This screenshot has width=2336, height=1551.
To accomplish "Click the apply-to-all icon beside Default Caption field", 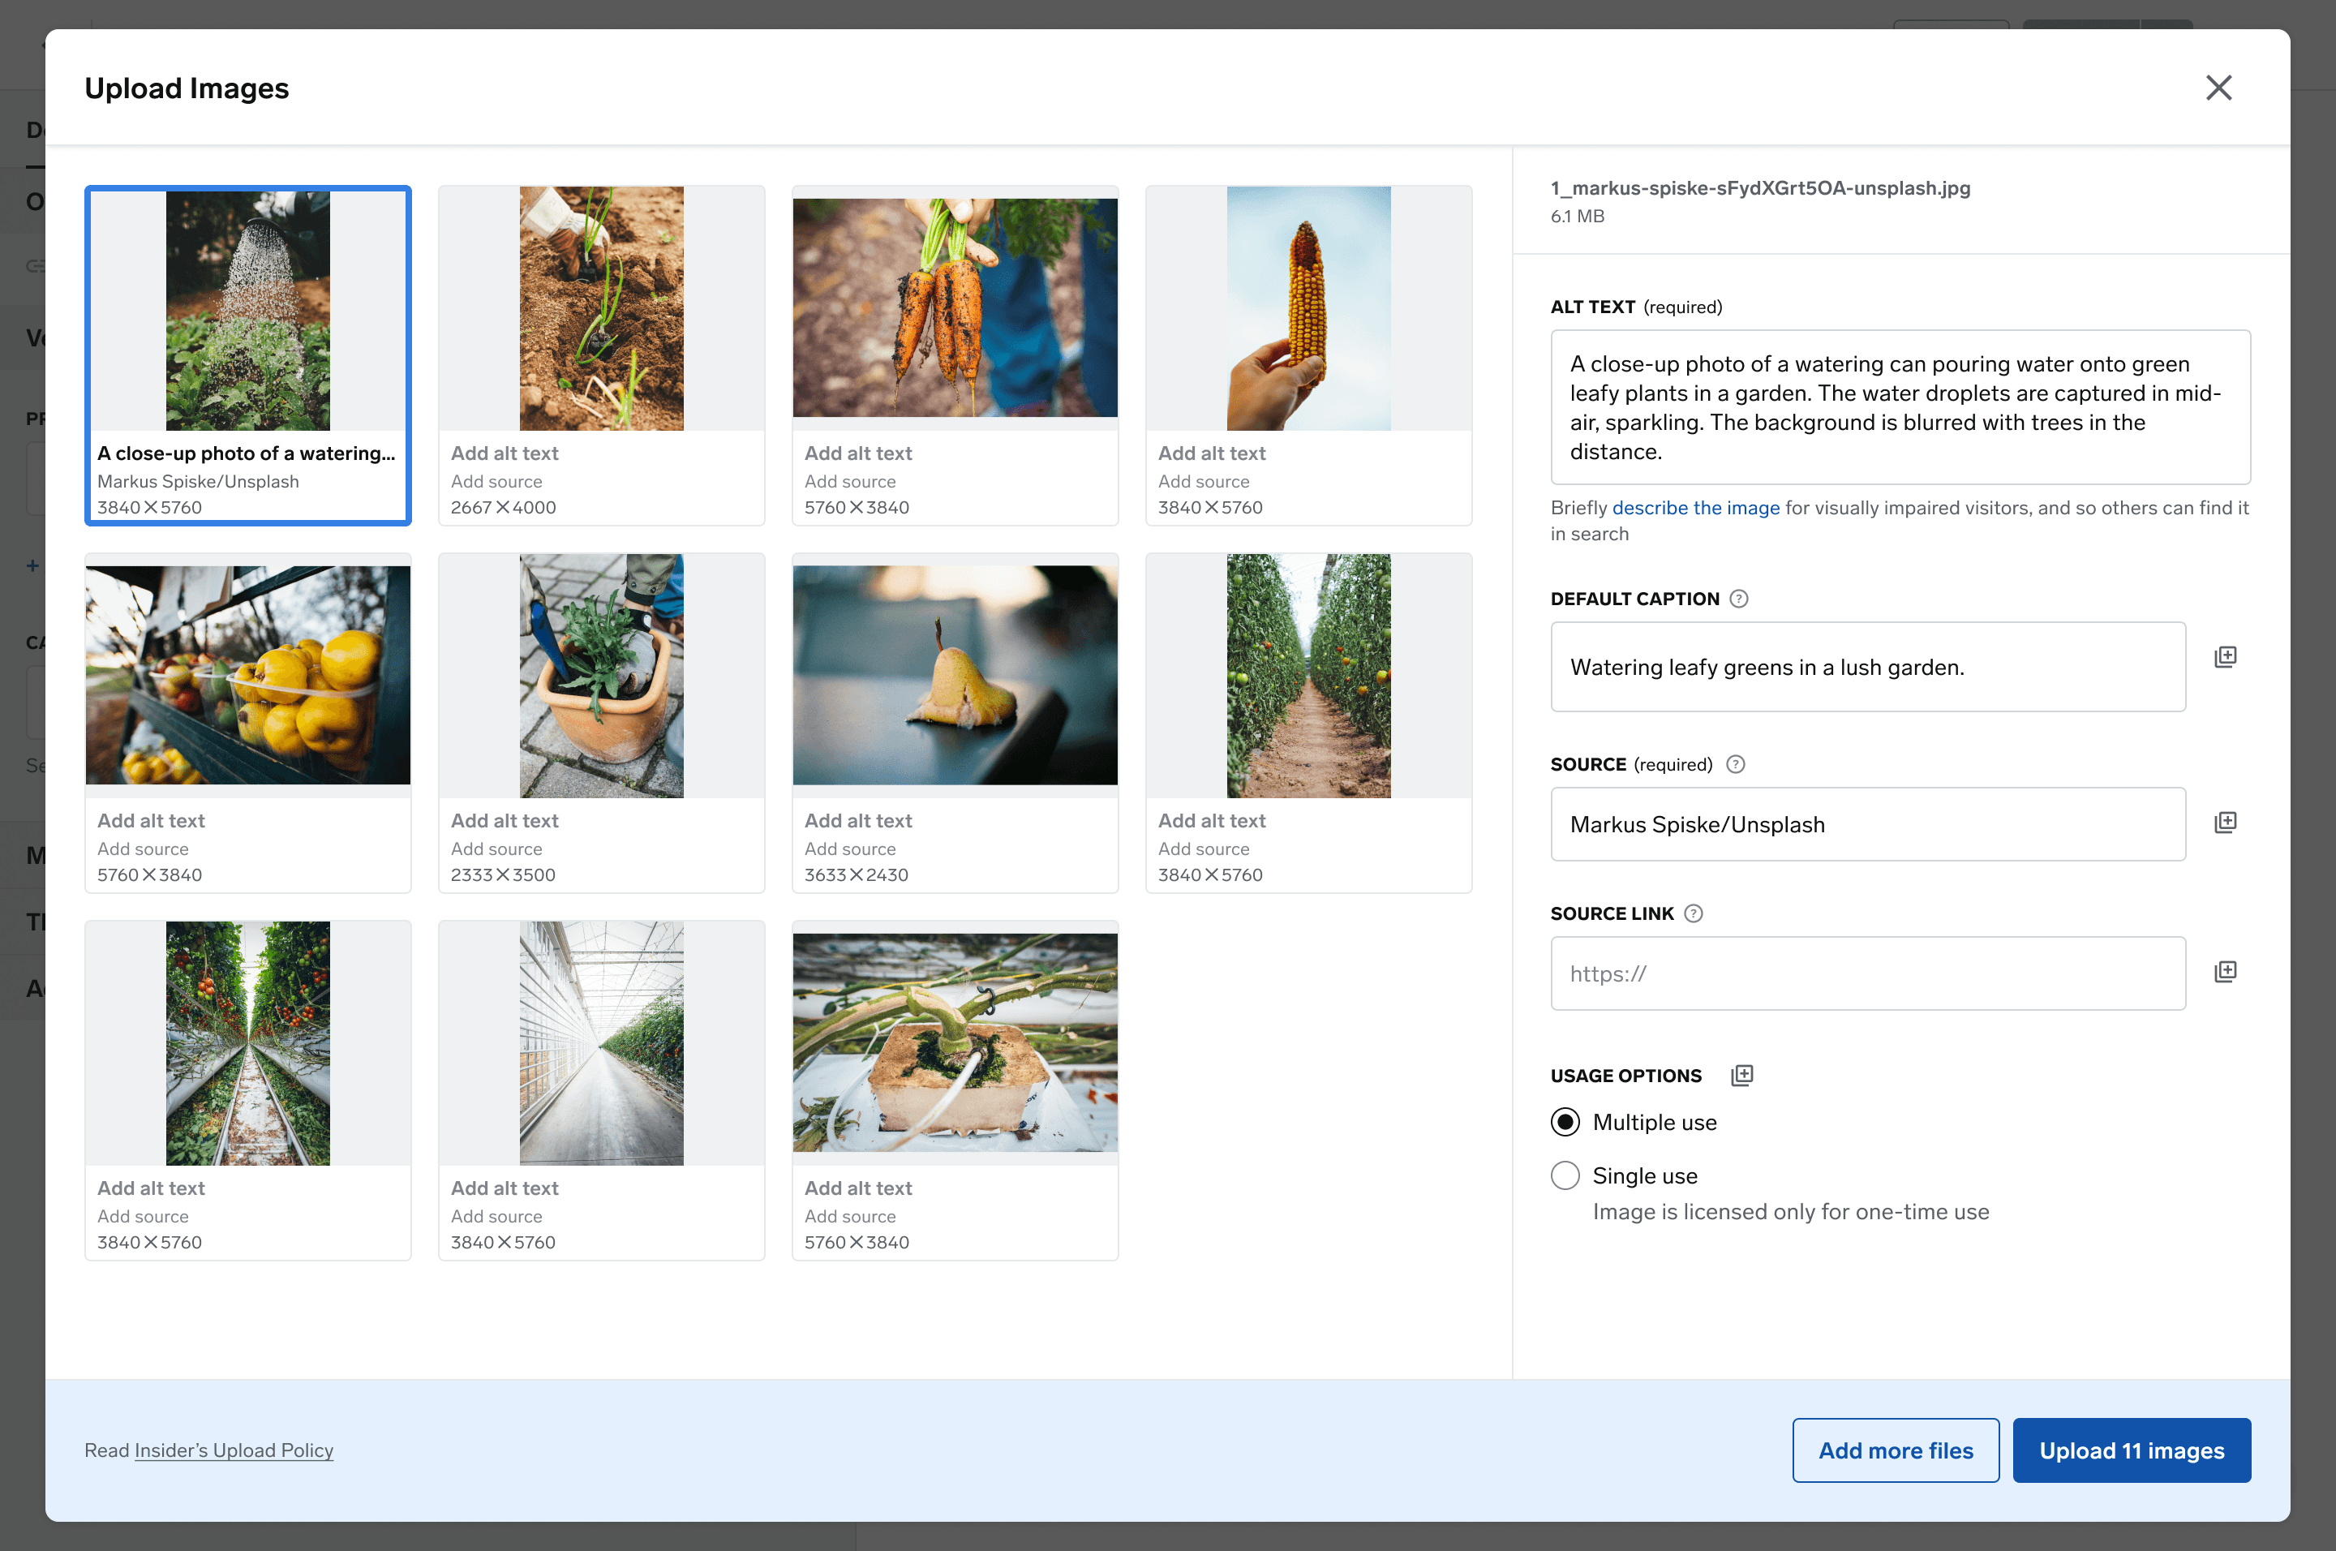I will 2225,657.
